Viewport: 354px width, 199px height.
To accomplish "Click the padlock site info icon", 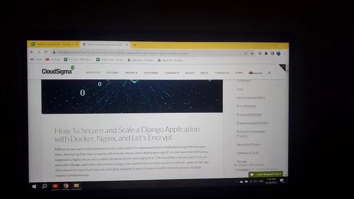I will [x=54, y=53].
